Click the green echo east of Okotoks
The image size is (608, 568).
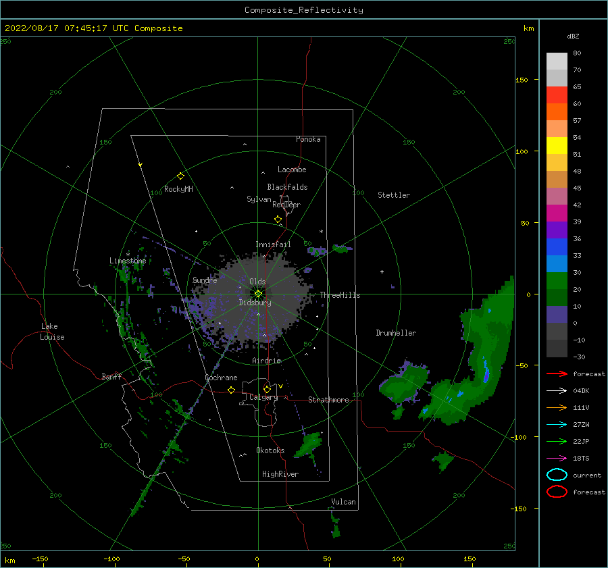[309, 445]
